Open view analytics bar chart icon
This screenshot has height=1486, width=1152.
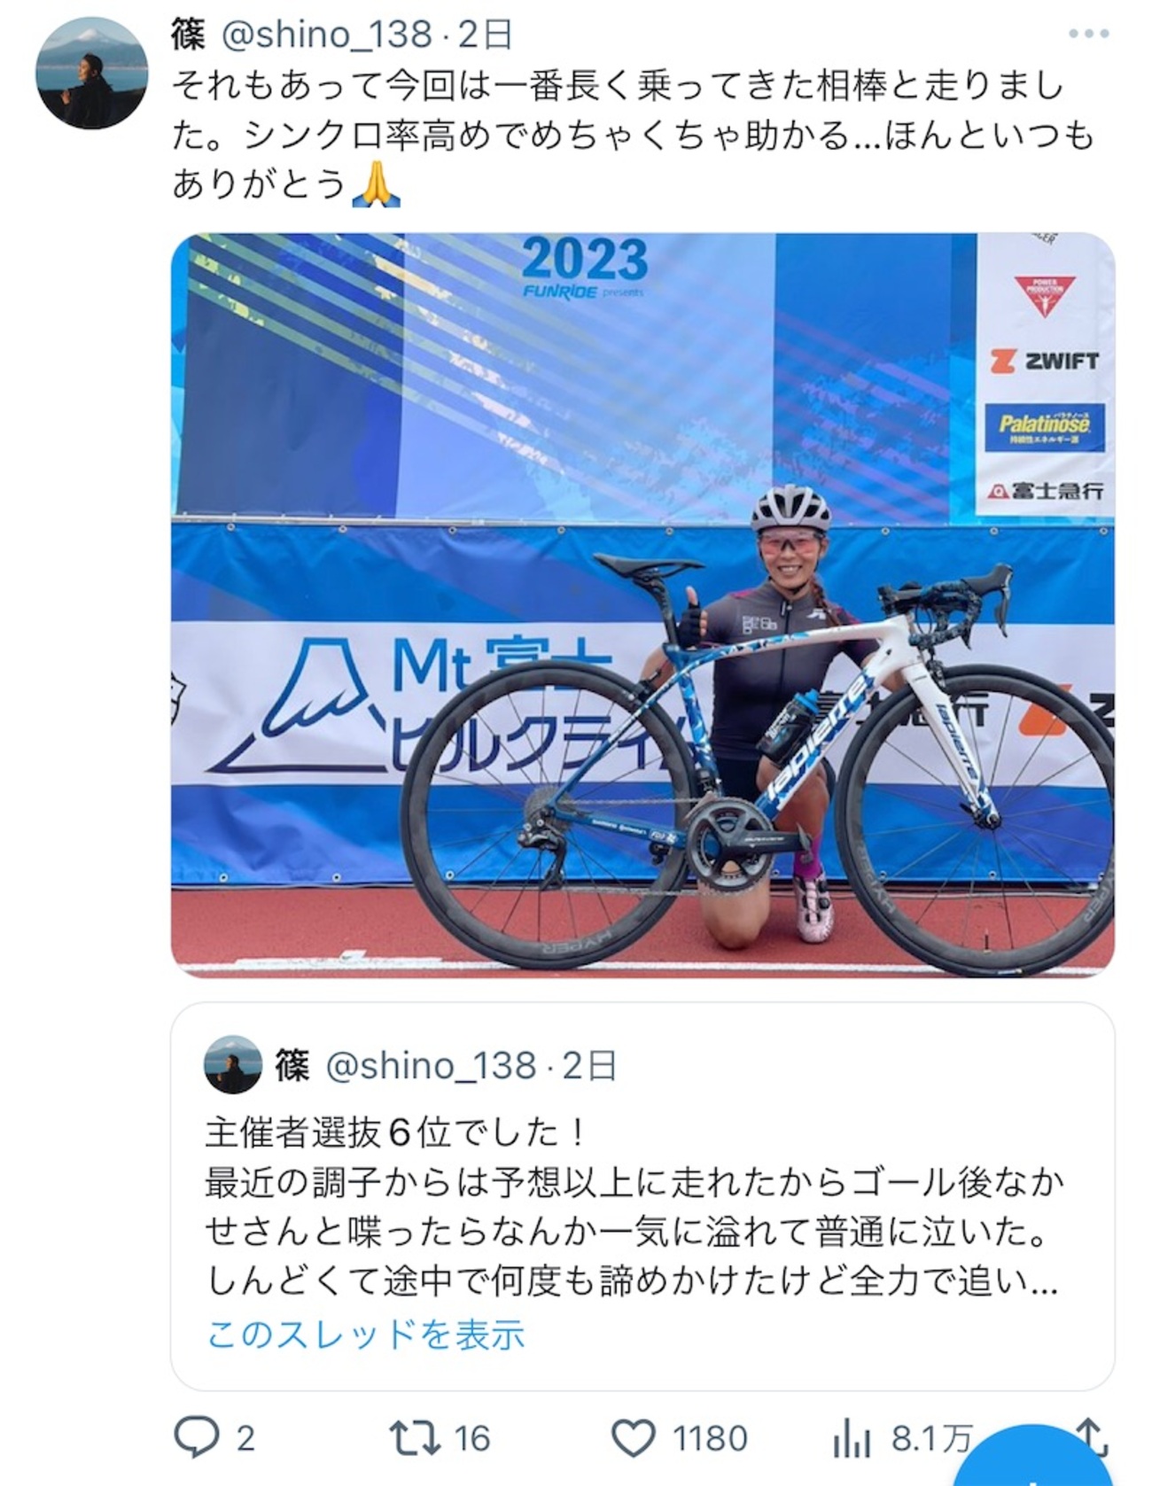(x=852, y=1438)
